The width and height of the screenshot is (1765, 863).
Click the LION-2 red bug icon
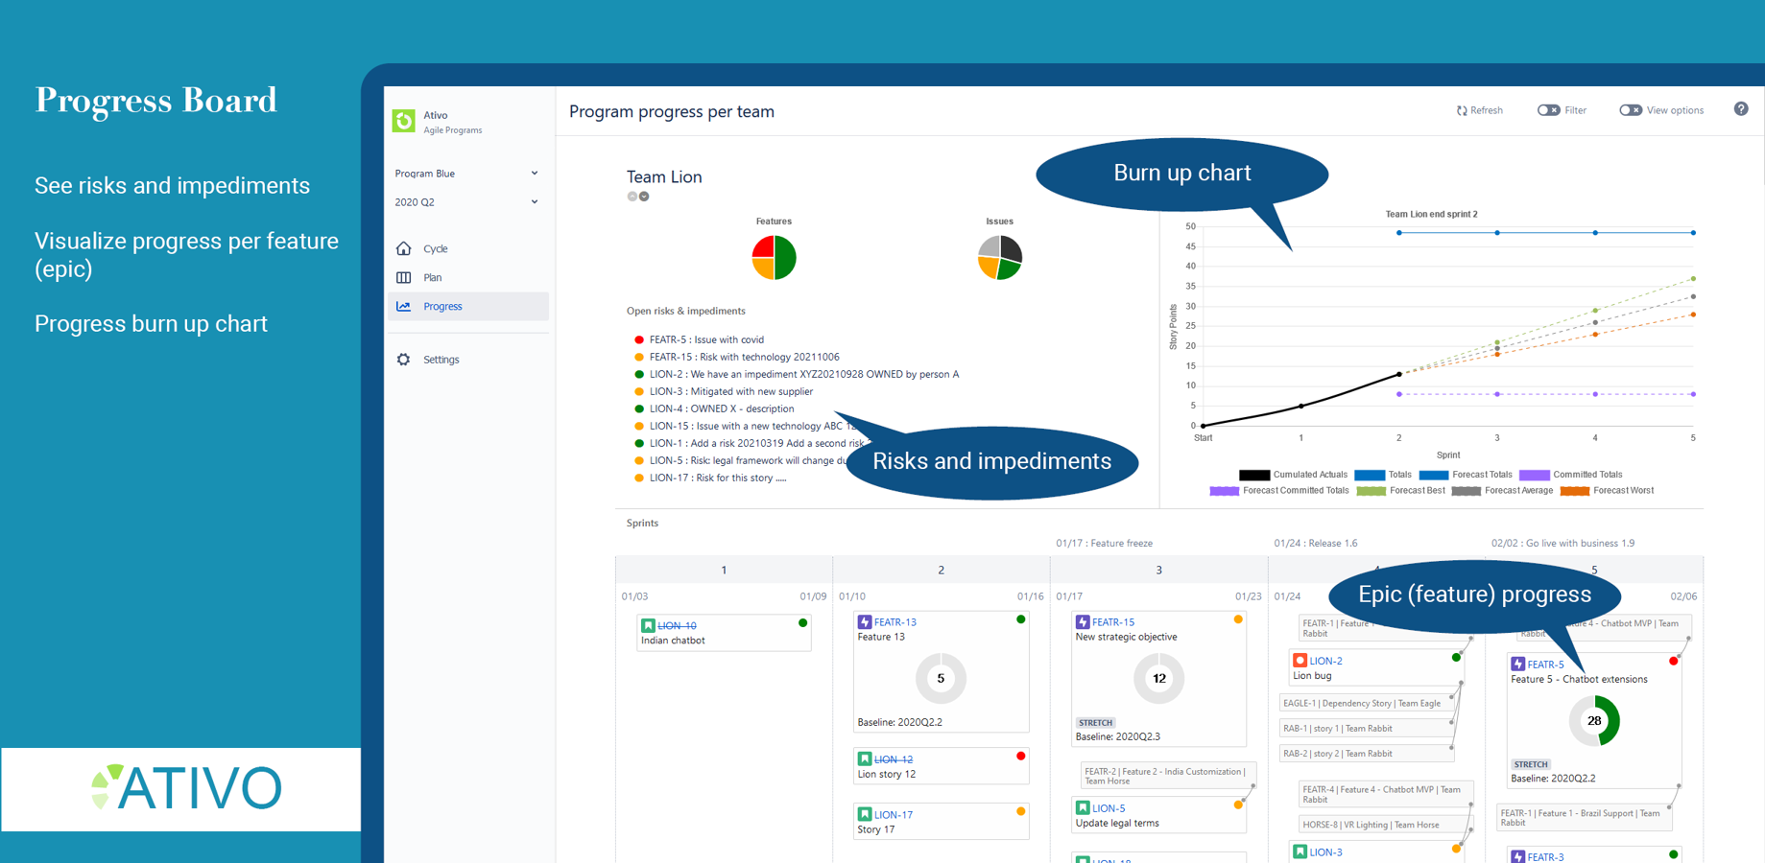point(1300,661)
